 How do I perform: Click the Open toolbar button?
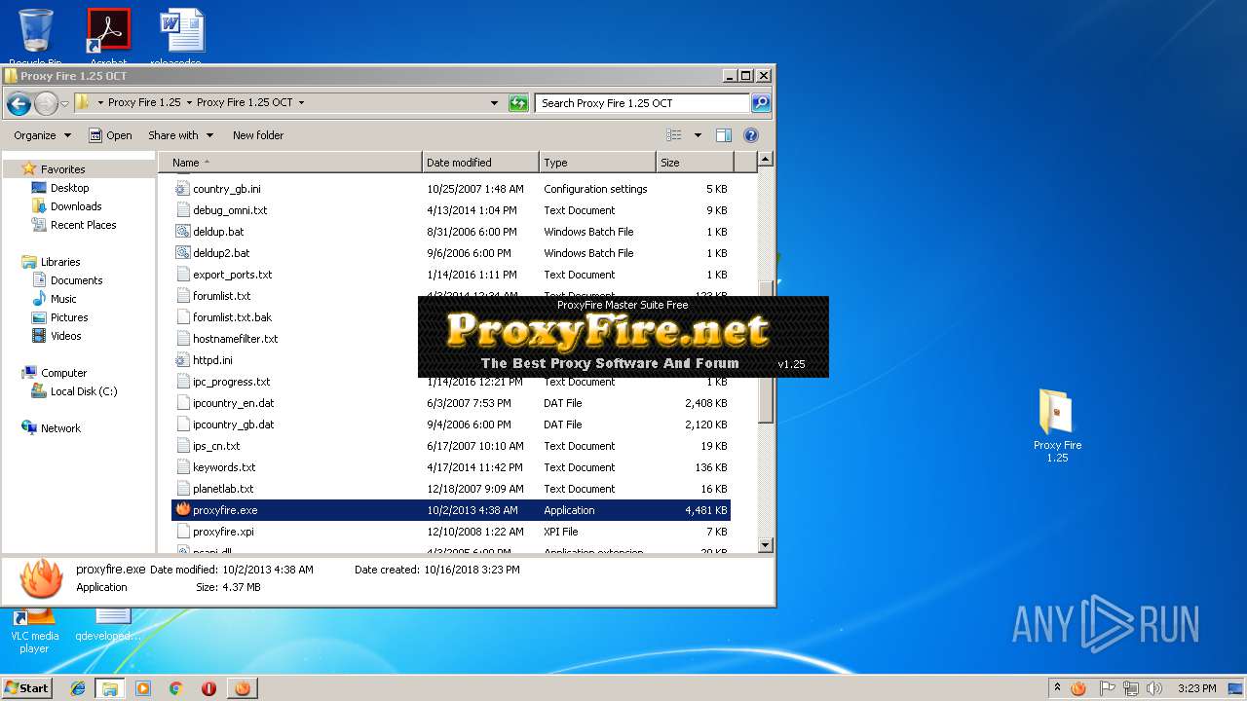click(x=110, y=135)
